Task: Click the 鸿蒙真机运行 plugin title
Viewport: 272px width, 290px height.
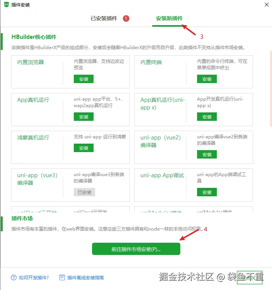Action: tap(33, 138)
